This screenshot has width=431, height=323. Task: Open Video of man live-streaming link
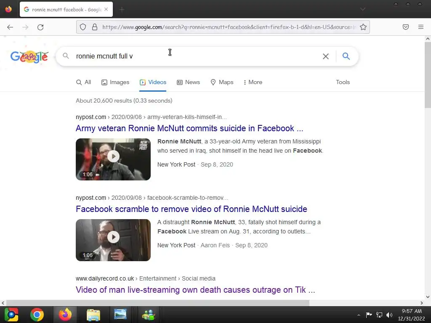coord(195,290)
